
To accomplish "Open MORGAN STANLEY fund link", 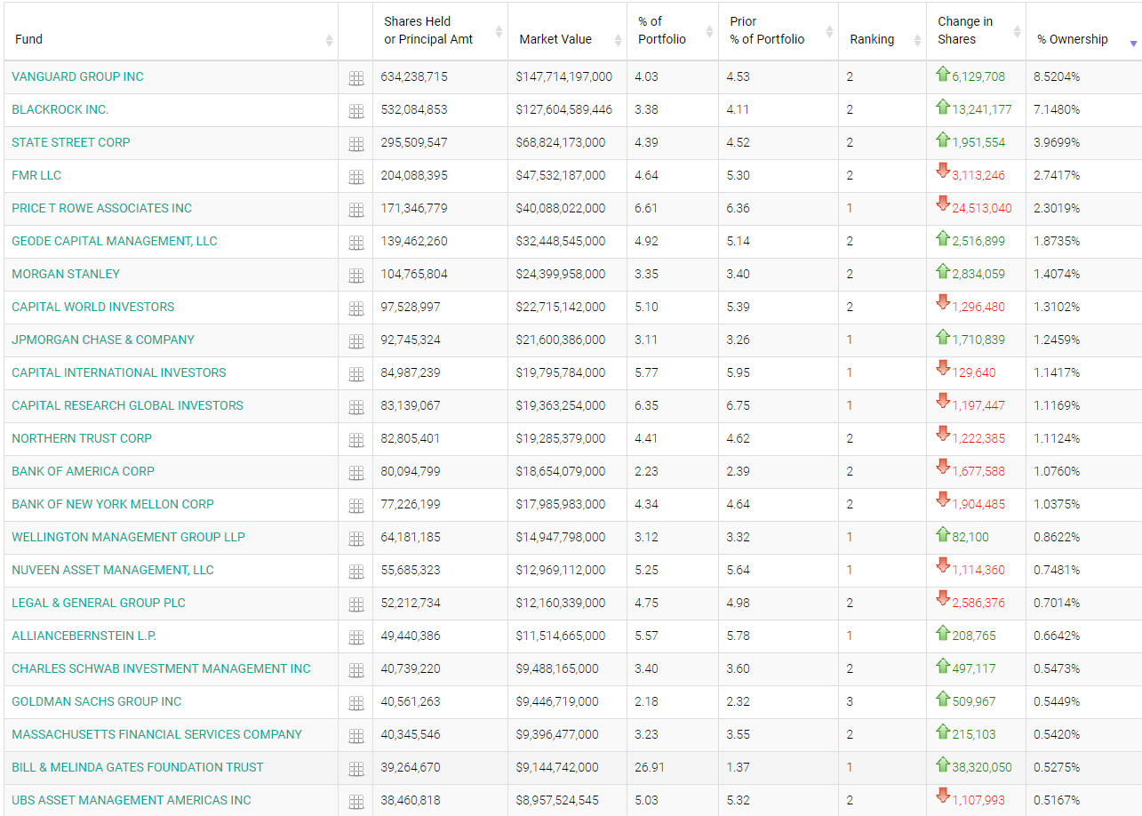I will [x=66, y=274].
